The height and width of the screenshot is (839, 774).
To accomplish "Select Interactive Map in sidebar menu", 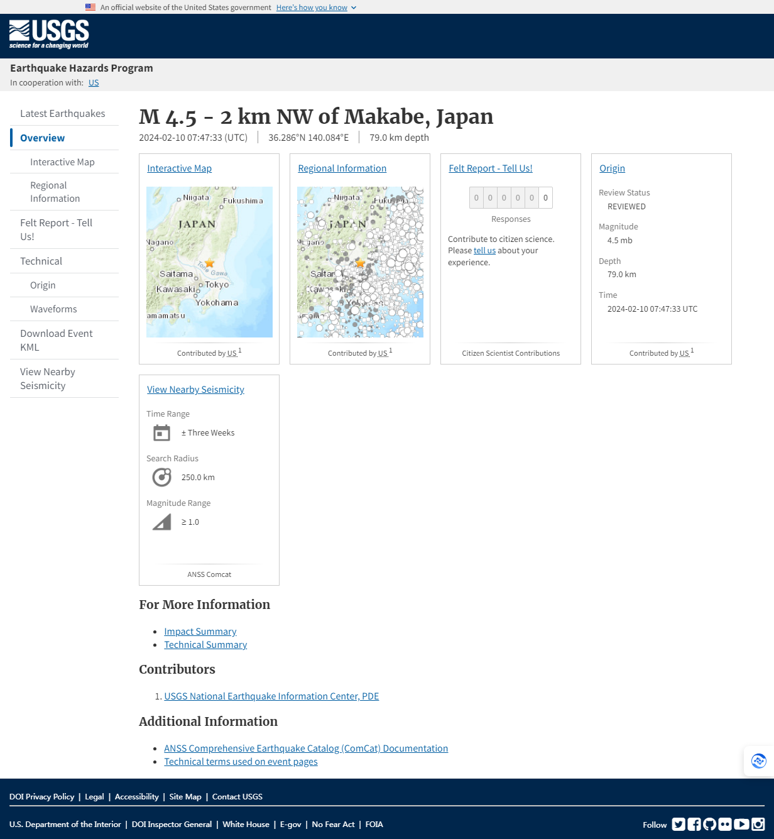I will click(x=62, y=162).
